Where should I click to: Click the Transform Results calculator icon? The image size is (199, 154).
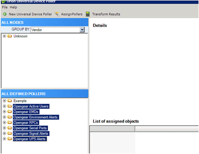tap(88, 14)
